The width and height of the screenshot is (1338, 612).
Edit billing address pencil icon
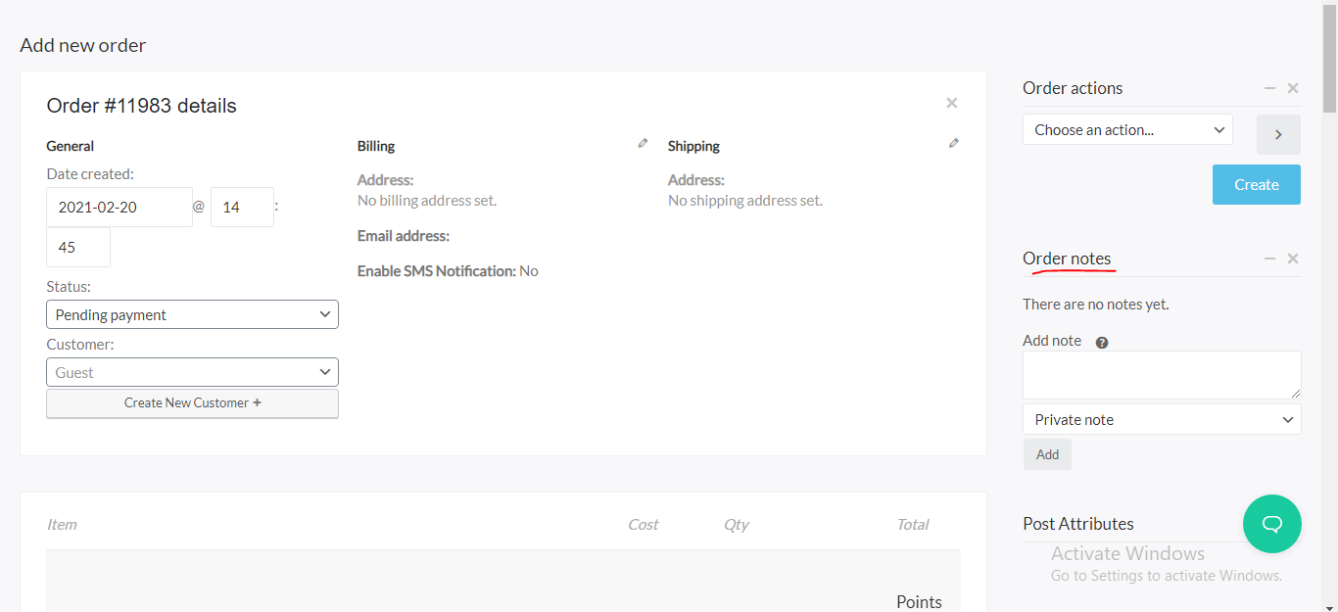[643, 143]
